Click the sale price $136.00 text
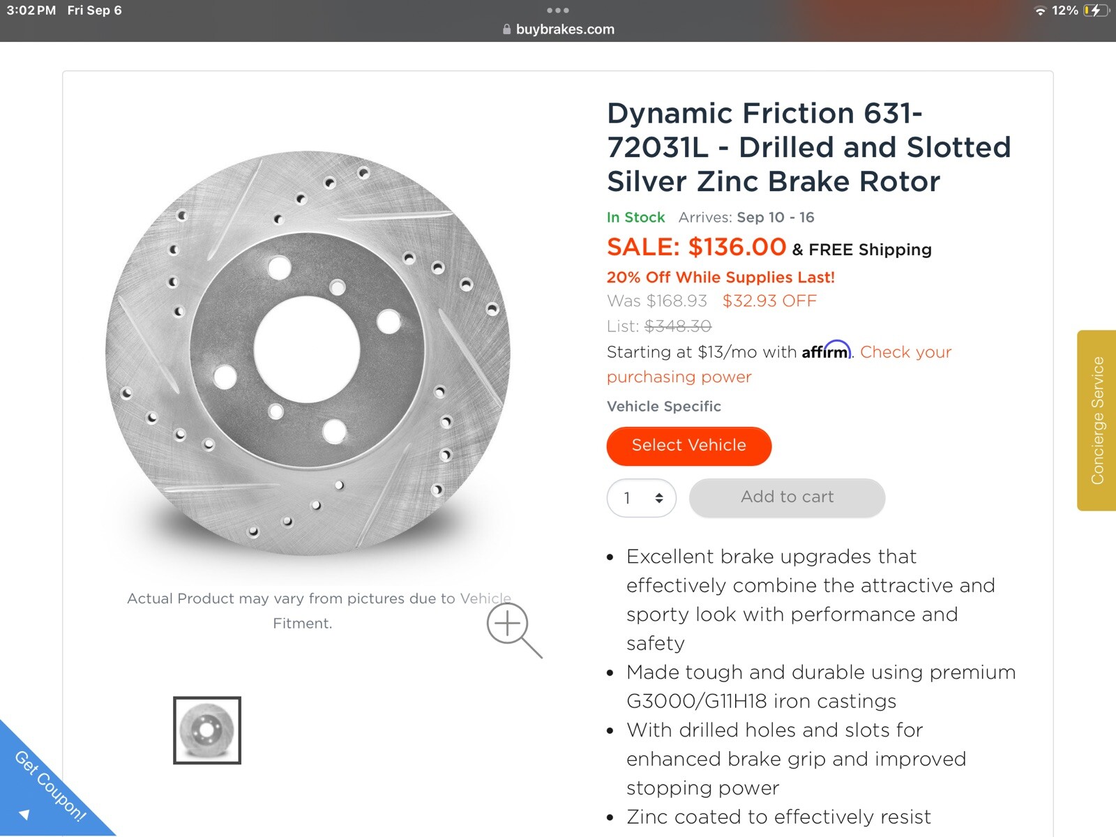This screenshot has height=837, width=1116. point(737,247)
